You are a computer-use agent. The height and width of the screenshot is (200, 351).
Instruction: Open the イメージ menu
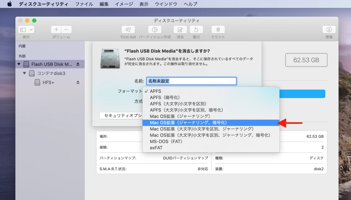pyautogui.click(x=124, y=4)
